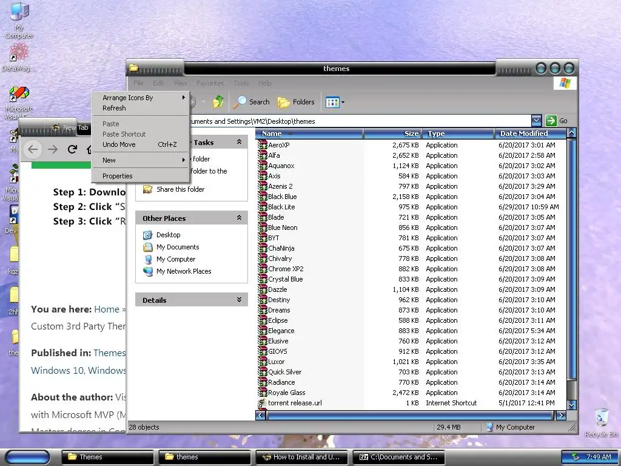Select the Royale Glass application icon
This screenshot has width=621, height=466.
(262, 393)
